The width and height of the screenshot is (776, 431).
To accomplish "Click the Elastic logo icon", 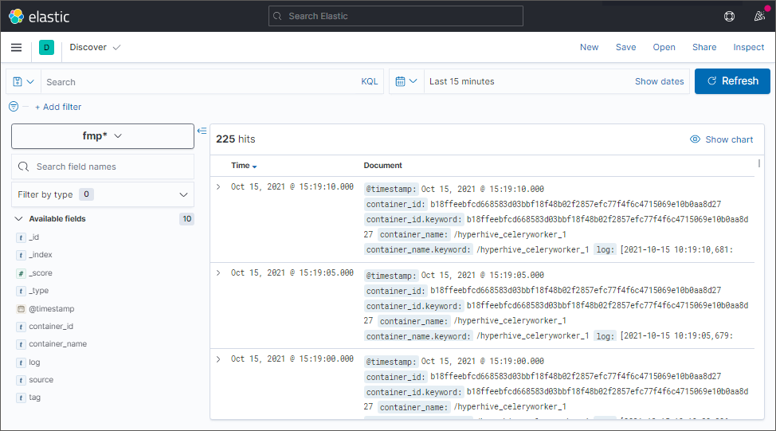I will pos(16,16).
